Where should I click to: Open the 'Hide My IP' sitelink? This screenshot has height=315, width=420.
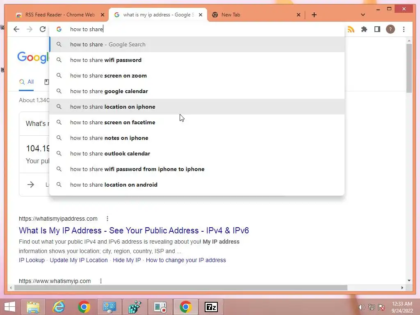tap(127, 260)
